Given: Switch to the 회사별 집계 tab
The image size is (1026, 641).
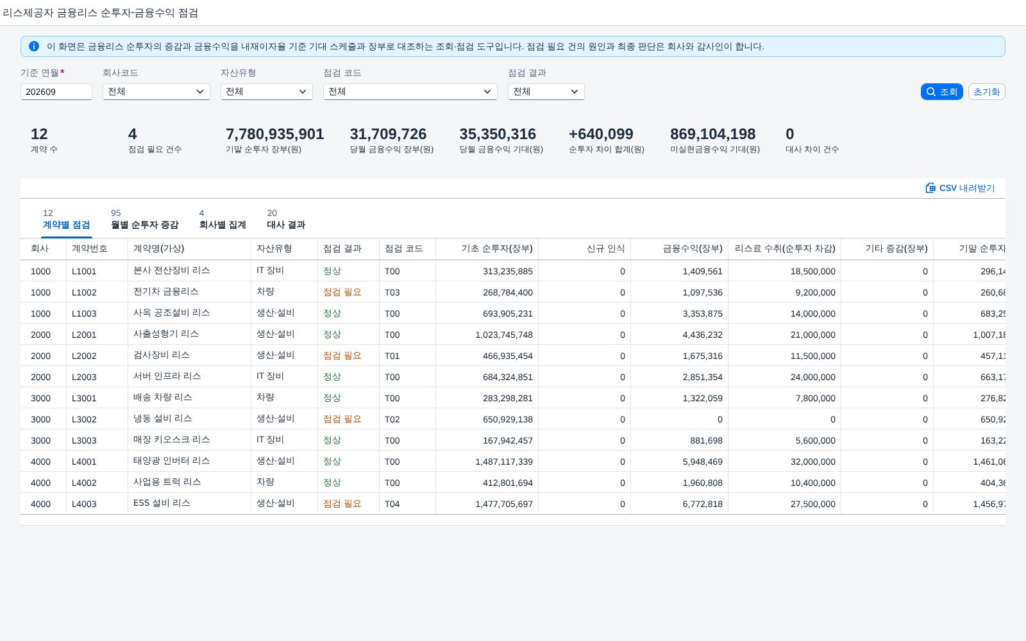Looking at the screenshot, I should [x=223, y=219].
